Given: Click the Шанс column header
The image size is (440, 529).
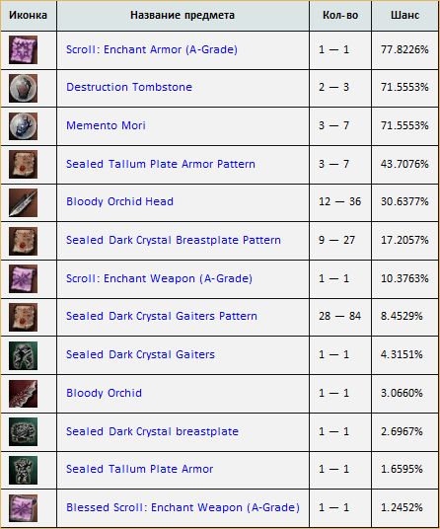Looking at the screenshot, I should pyautogui.click(x=404, y=15).
